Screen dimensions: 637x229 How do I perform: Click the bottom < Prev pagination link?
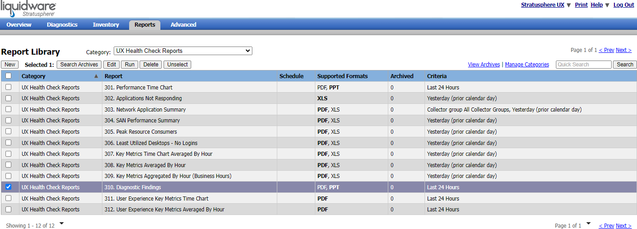point(607,226)
